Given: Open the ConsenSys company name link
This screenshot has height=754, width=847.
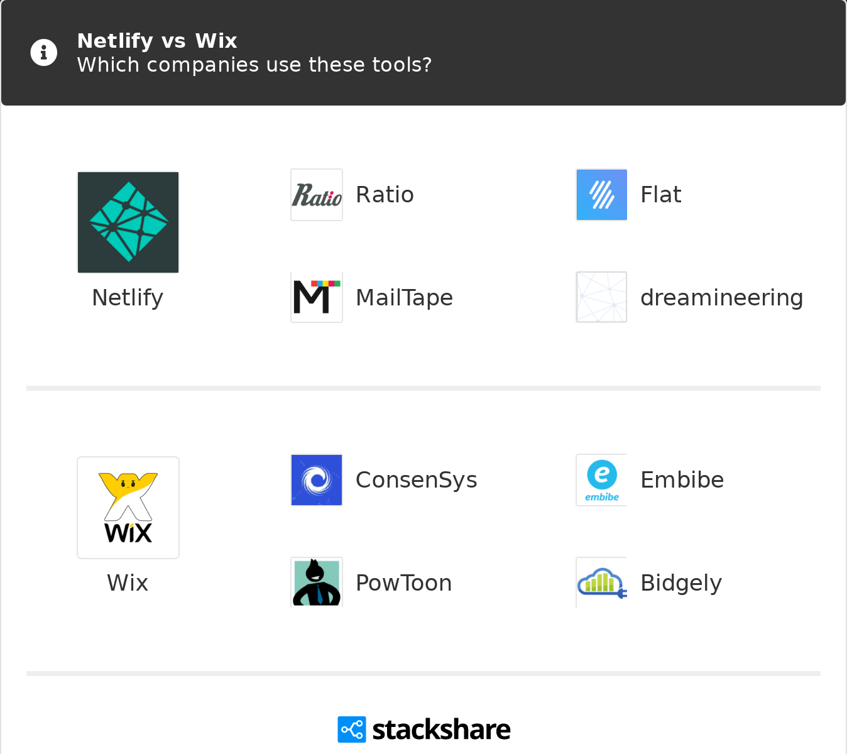Looking at the screenshot, I should 416,480.
